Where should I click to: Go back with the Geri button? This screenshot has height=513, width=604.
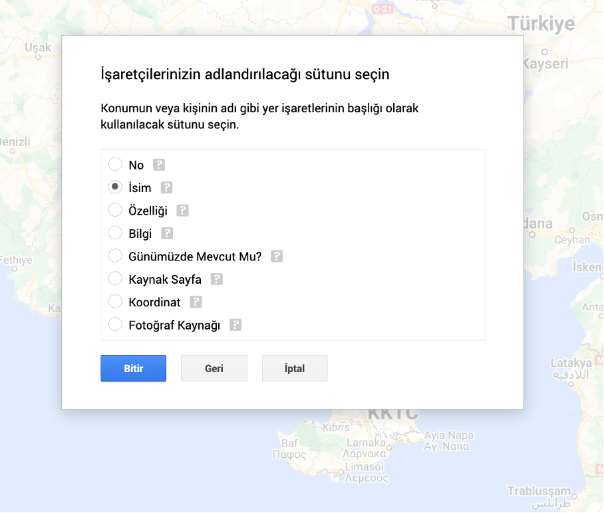[214, 368]
